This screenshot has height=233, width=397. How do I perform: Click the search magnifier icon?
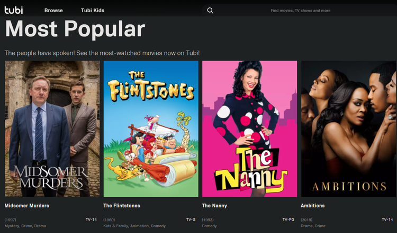pyautogui.click(x=210, y=11)
